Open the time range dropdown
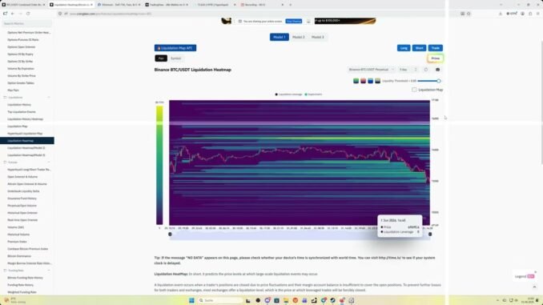Viewport: 543px width, 305px height. pyautogui.click(x=408, y=70)
